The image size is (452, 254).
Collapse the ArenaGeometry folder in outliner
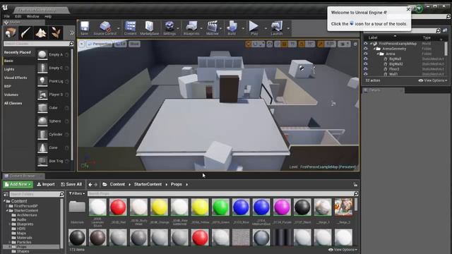[x=375, y=49]
